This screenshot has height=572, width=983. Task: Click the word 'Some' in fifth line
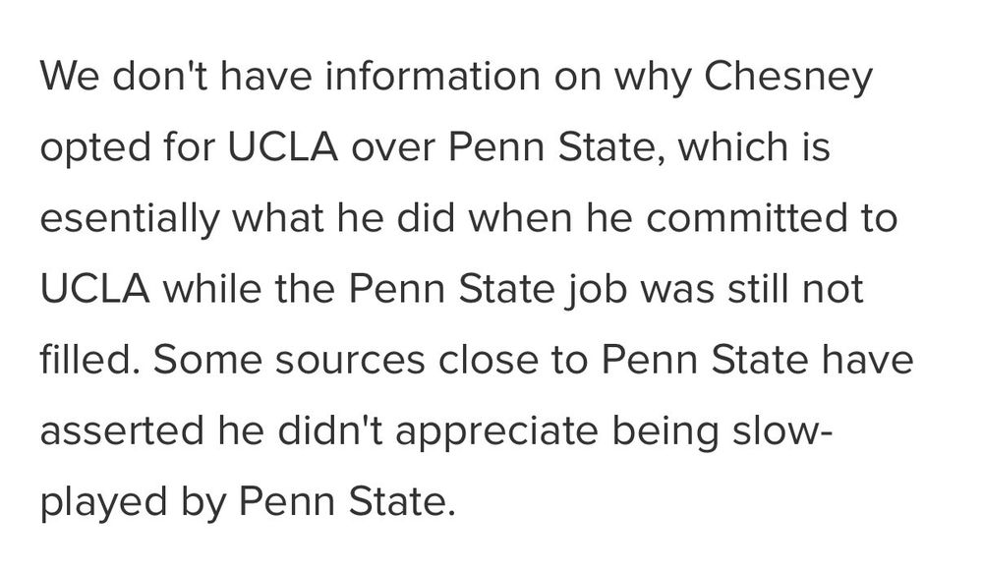(x=207, y=361)
